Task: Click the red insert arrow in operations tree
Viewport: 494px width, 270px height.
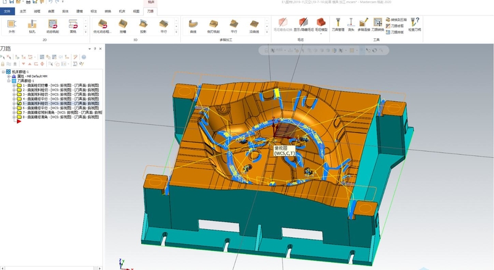Action: point(19,121)
